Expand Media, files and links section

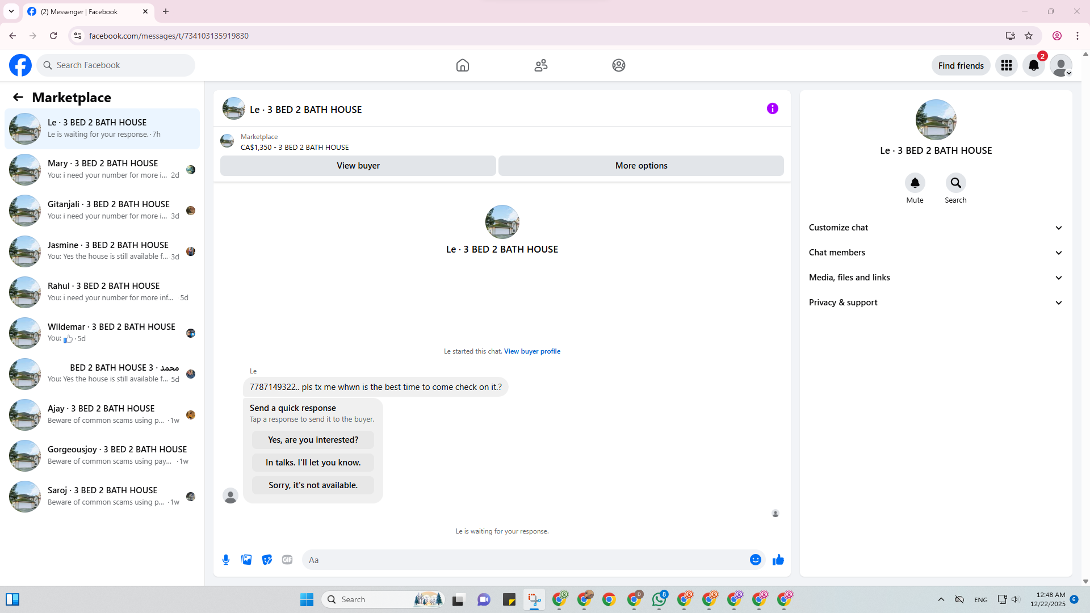pos(936,278)
